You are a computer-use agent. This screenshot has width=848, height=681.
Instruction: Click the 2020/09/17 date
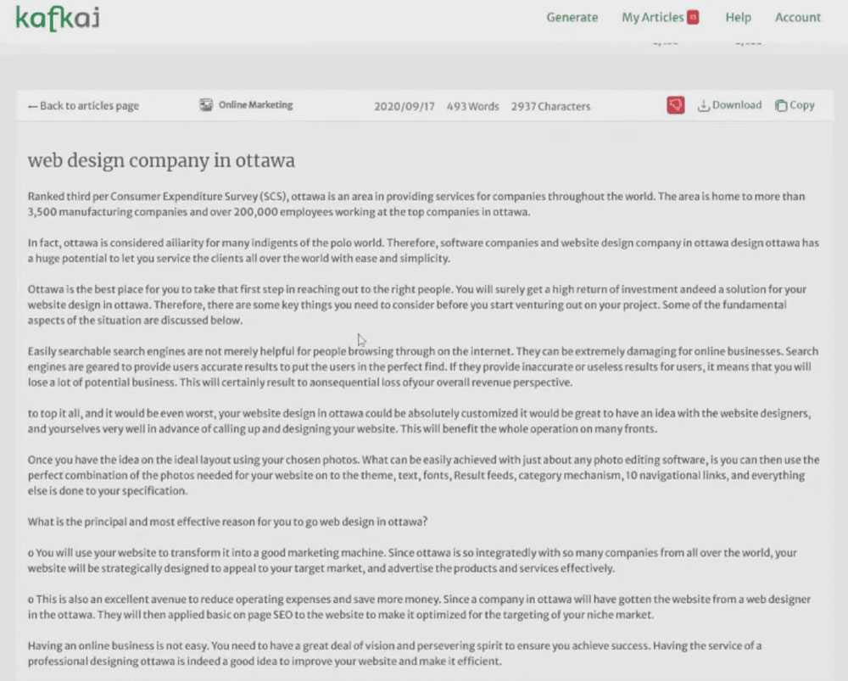404,107
